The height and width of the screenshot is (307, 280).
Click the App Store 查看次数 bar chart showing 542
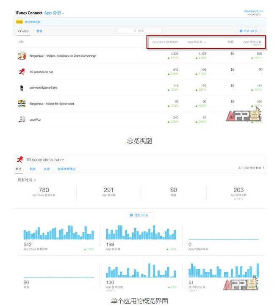click(x=59, y=234)
